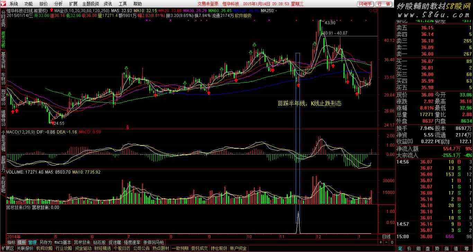Select the MACD基本 template
Viewport: 473px width, 252px height.
coord(63,242)
